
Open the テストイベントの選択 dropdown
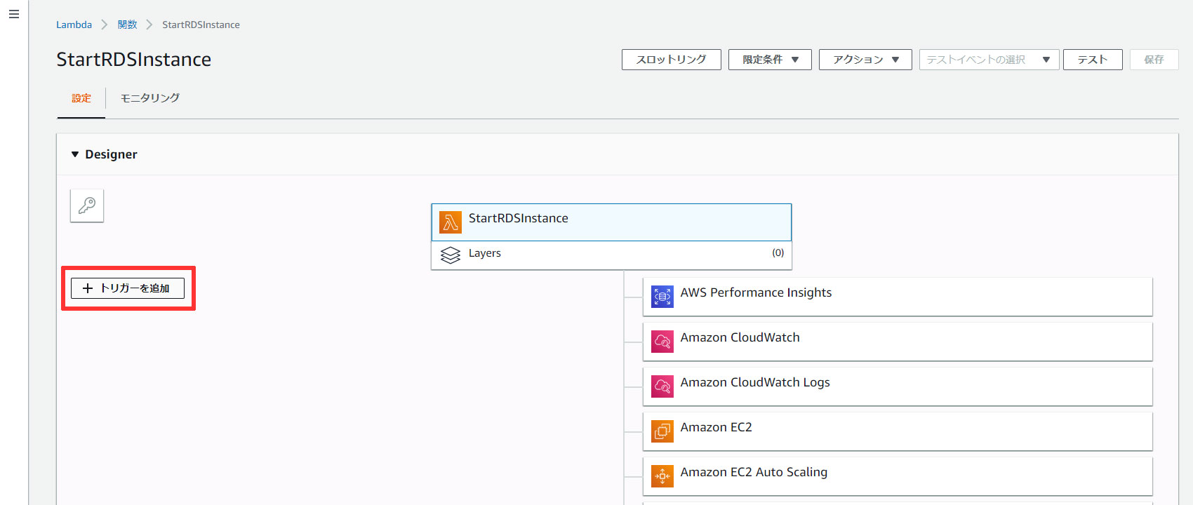pyautogui.click(x=989, y=60)
